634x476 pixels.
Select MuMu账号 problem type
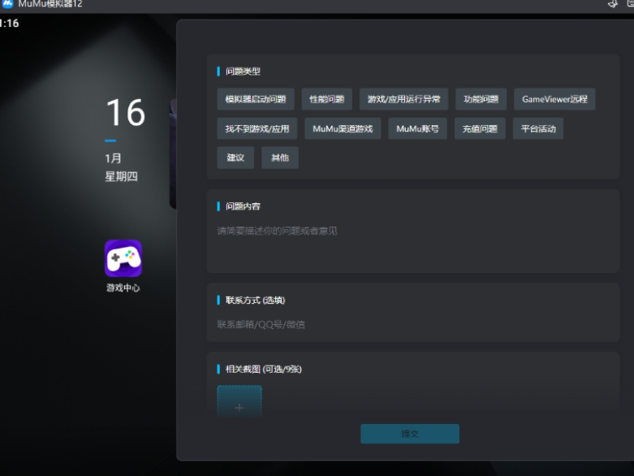click(x=417, y=128)
